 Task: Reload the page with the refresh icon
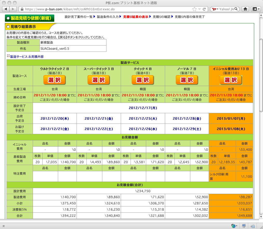pyautogui.click(x=204, y=9)
